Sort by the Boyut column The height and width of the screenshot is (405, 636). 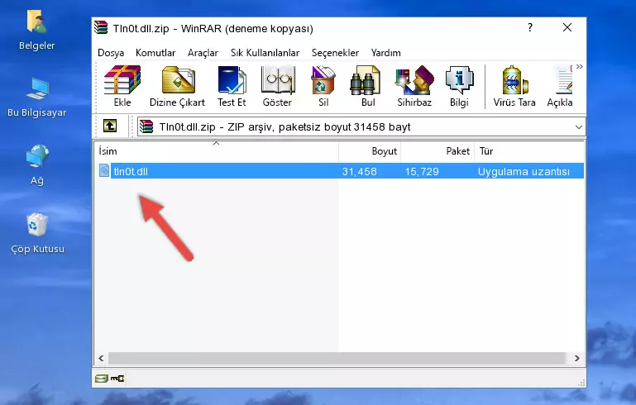point(370,151)
